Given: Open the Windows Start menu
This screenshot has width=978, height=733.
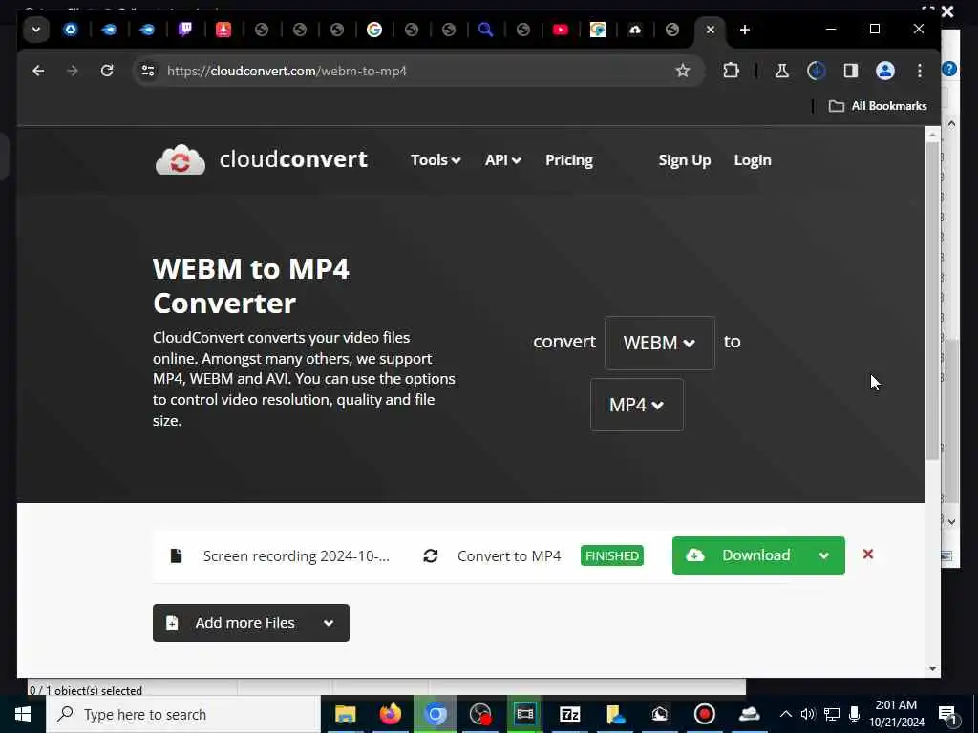Looking at the screenshot, I should 23,714.
